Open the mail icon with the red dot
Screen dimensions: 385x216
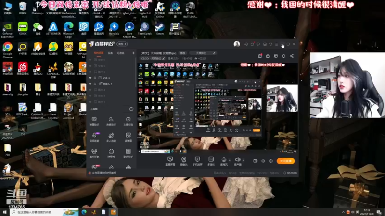click(x=252, y=44)
